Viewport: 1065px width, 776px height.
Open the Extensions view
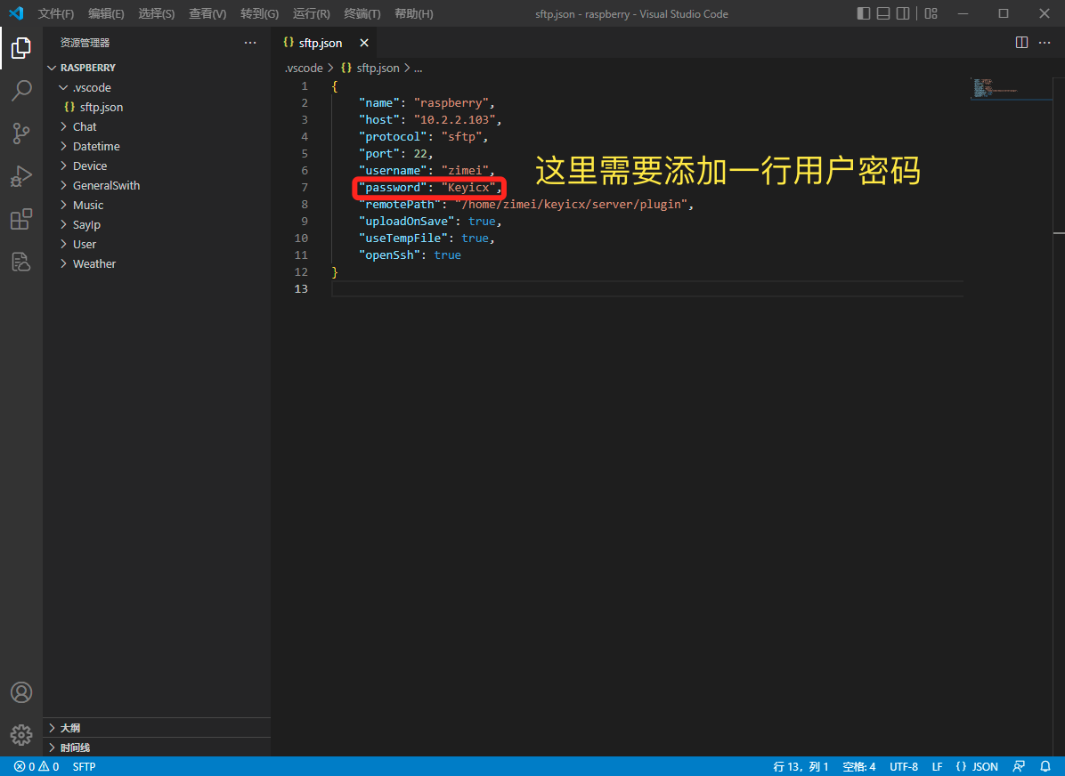tap(21, 219)
